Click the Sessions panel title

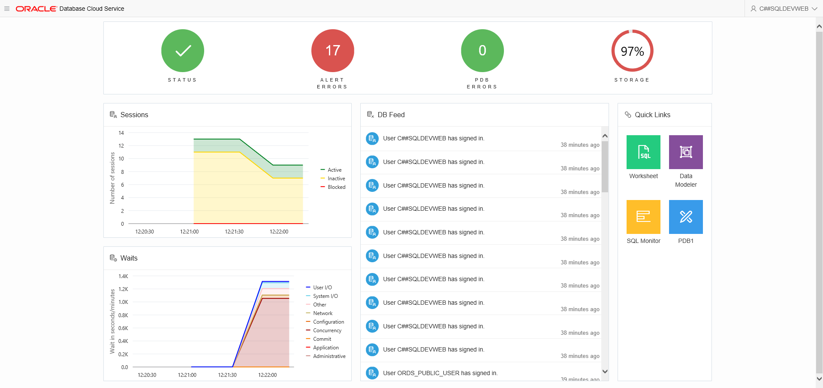[x=134, y=115]
